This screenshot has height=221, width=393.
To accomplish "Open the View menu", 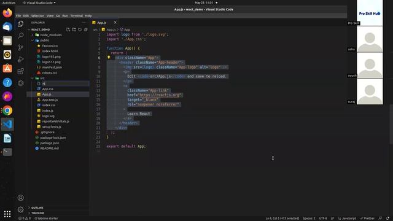I will pos(50,15).
